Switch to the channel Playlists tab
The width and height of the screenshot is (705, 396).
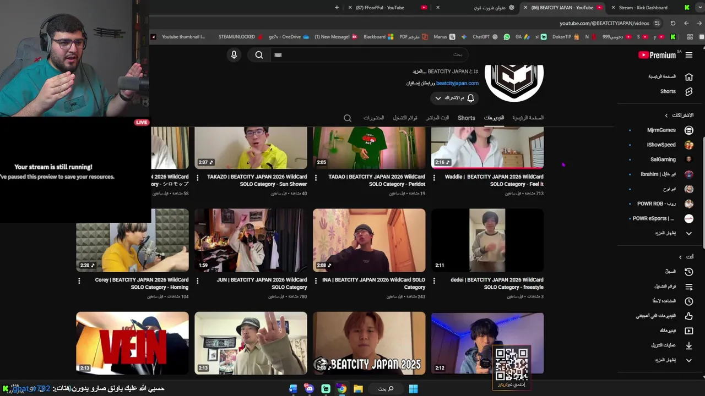405,118
